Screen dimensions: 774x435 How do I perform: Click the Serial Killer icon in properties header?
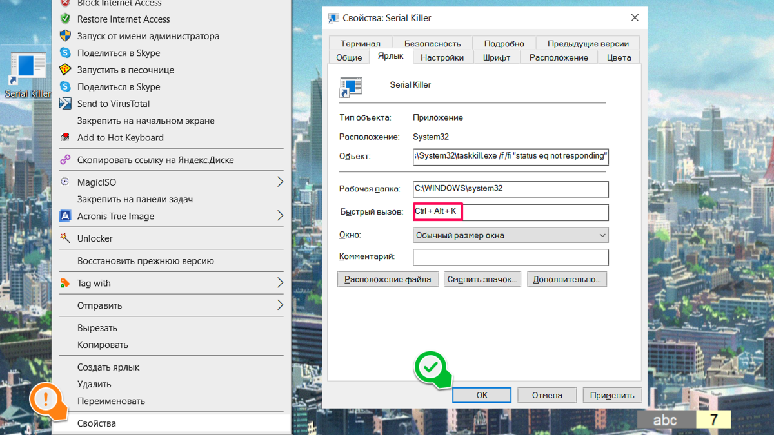tap(351, 87)
